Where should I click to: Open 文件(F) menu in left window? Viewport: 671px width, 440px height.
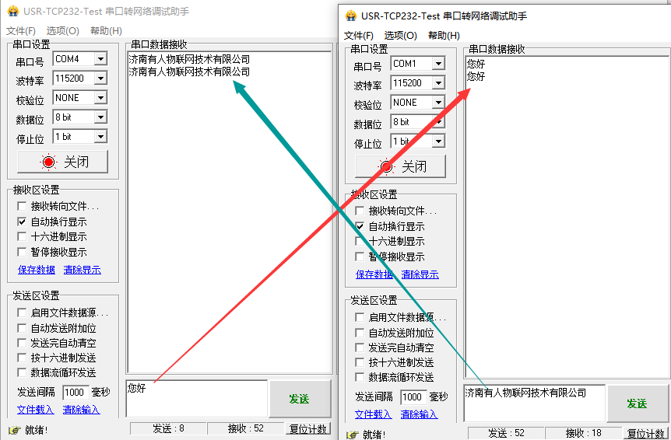click(x=20, y=31)
